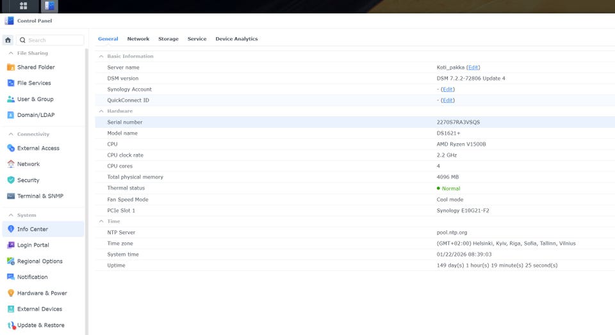This screenshot has height=335, width=615.
Task: Open External Access icon
Action: click(11, 148)
